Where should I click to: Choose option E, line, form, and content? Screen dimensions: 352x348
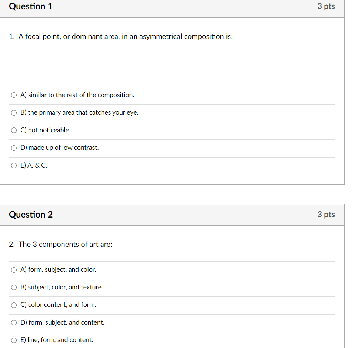[x=56, y=340]
